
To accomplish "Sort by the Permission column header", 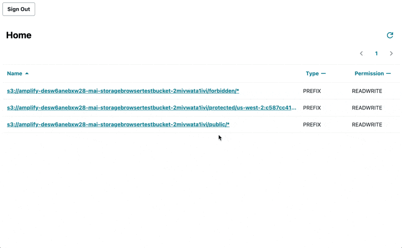I will coord(369,74).
